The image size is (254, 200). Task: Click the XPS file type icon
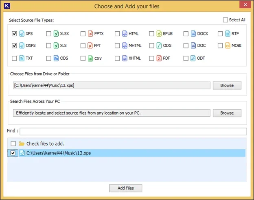click(22, 34)
